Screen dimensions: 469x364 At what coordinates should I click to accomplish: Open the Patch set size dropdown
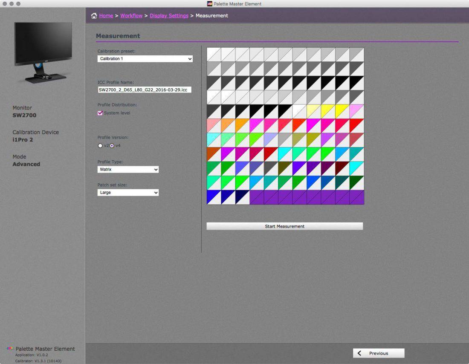click(128, 193)
